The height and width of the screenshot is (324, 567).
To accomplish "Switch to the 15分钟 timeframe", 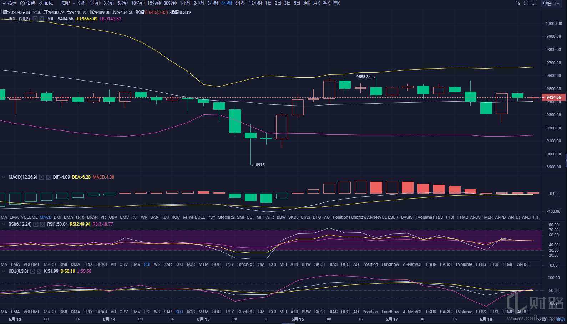I will [154, 3].
